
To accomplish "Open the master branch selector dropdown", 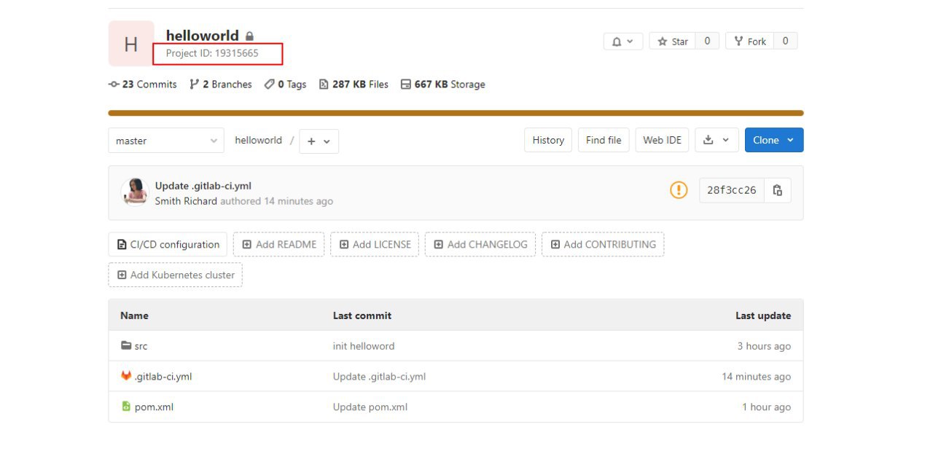I will point(166,141).
